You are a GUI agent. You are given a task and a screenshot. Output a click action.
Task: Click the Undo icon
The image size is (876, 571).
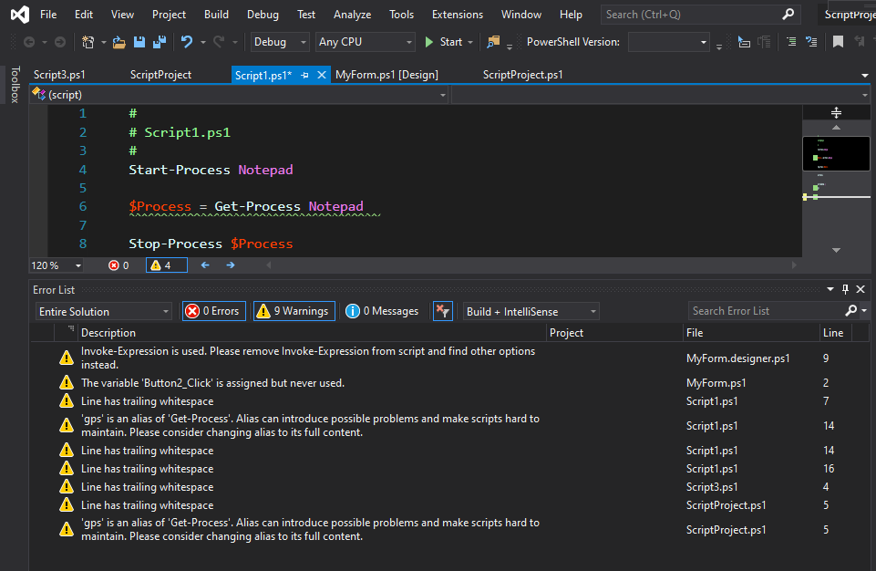tap(186, 41)
